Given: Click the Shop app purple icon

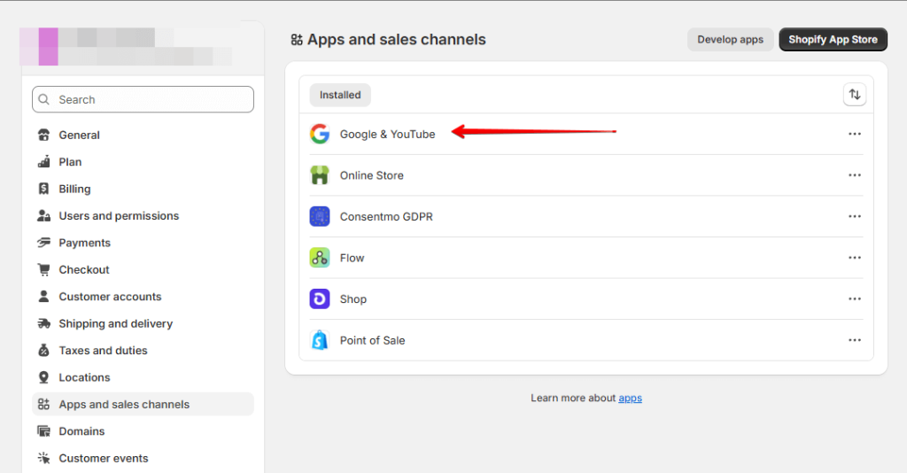Looking at the screenshot, I should (x=319, y=299).
